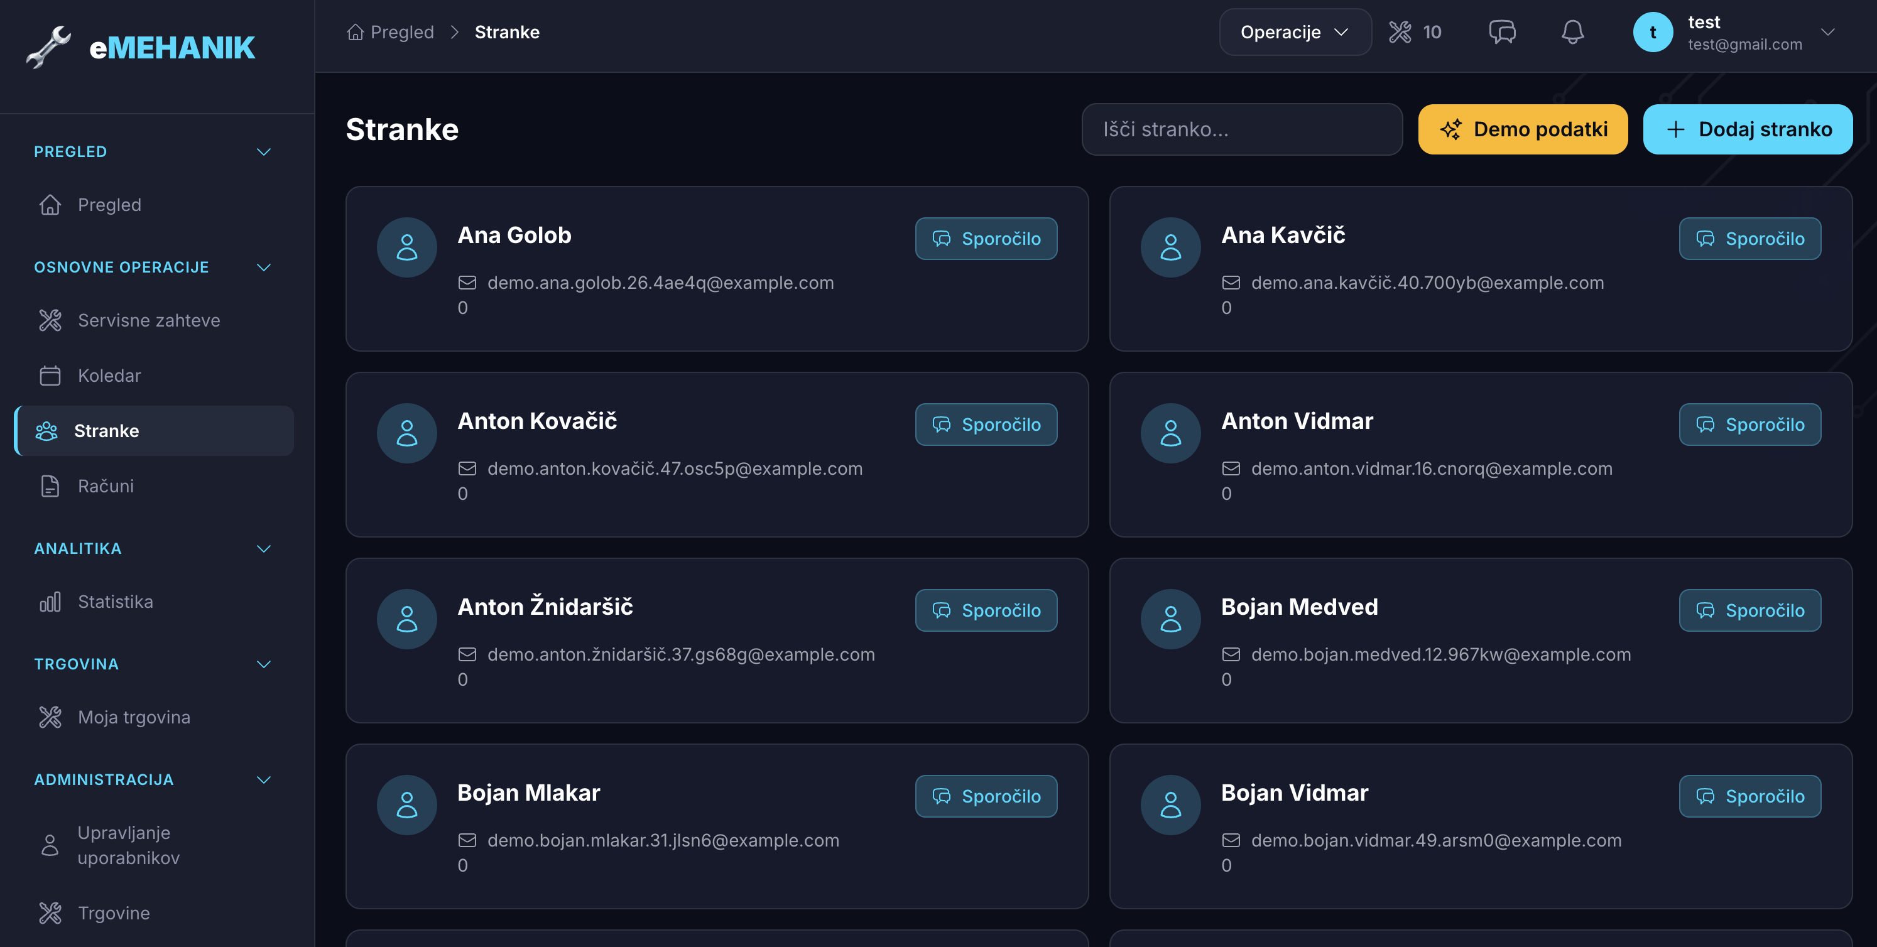The height and width of the screenshot is (947, 1877).
Task: Click the home icon in breadcrumb
Action: coord(356,32)
